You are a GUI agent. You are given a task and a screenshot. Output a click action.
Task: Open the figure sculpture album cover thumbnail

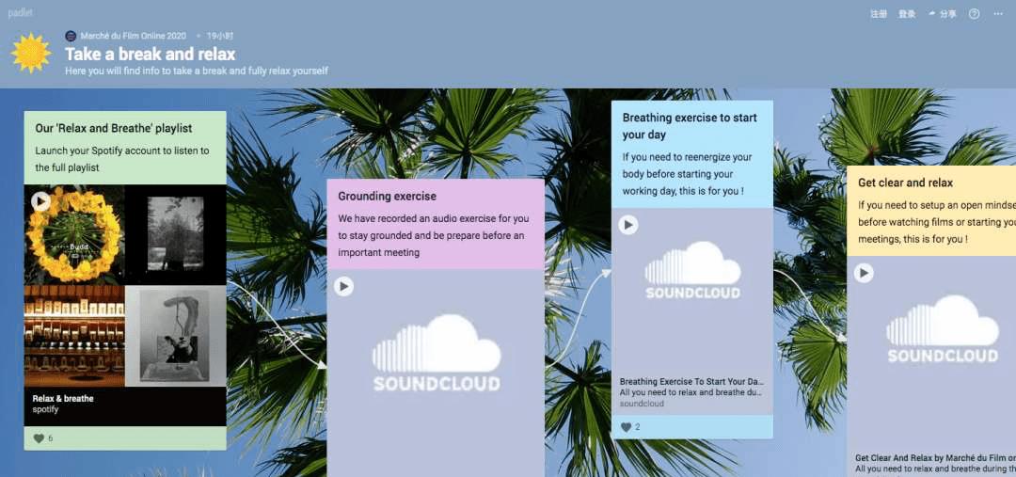176,337
